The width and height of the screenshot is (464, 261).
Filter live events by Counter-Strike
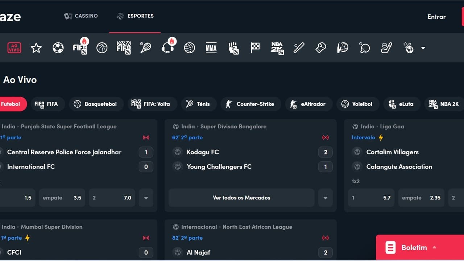click(x=250, y=104)
